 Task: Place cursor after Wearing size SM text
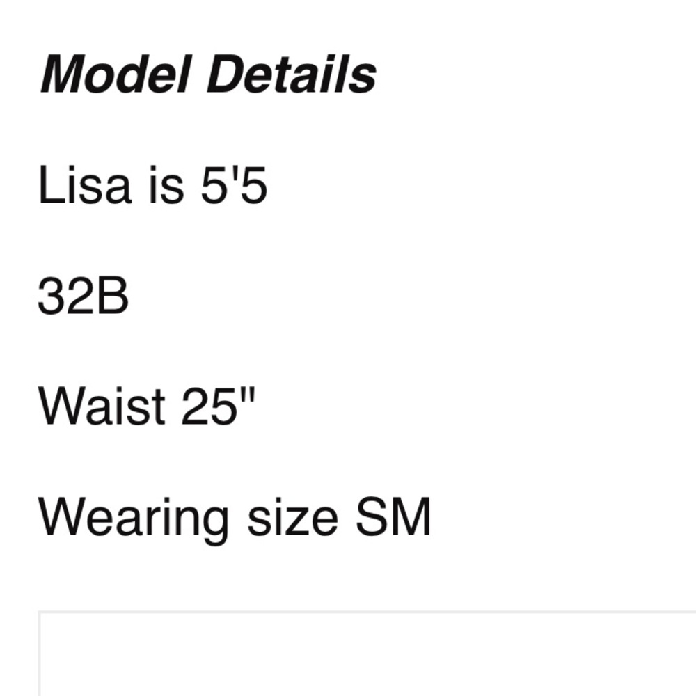433,518
